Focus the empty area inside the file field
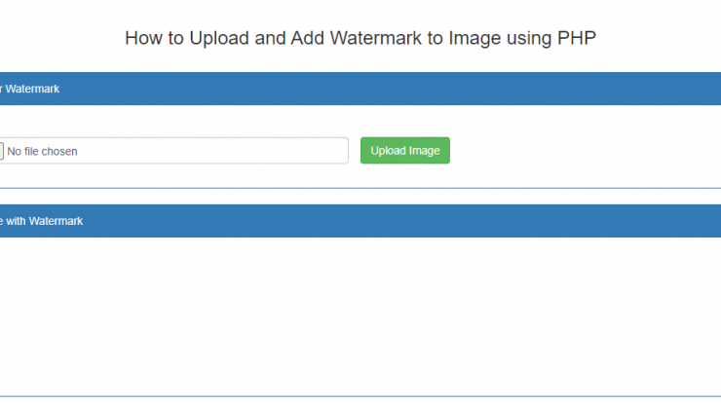 [x=211, y=151]
